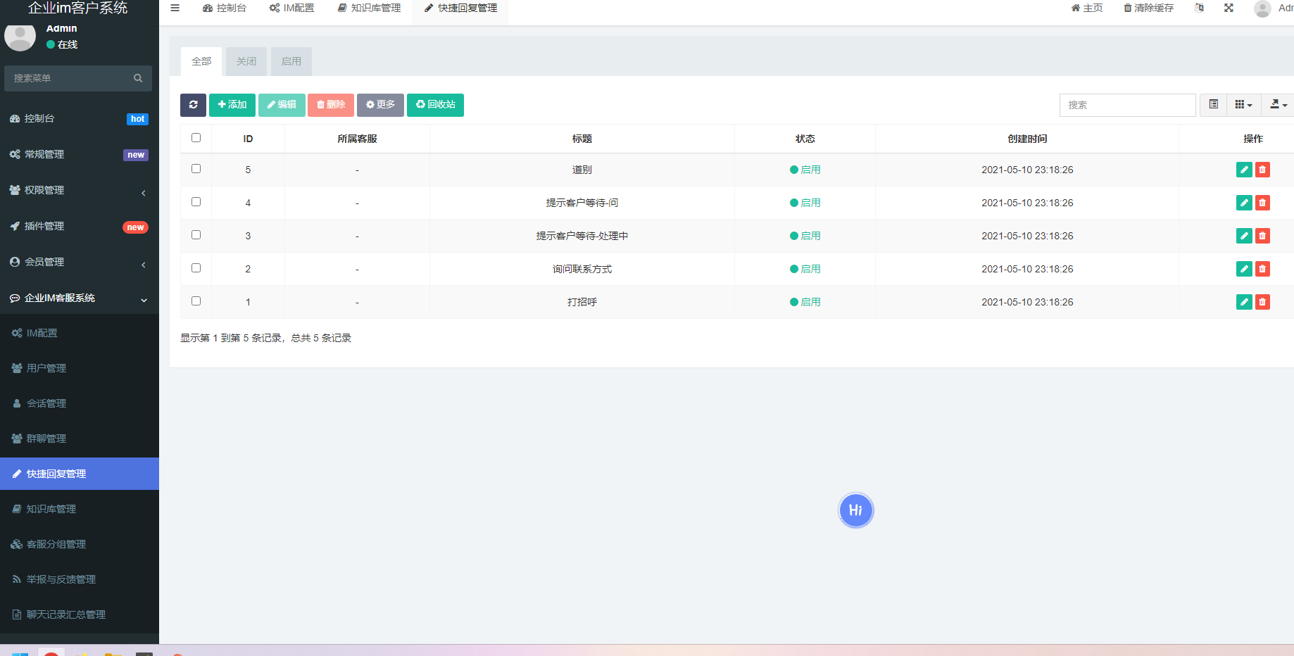Viewport: 1294px width, 656px height.
Task: Delete the row titled 询问联系方式
Action: [x=1262, y=269]
